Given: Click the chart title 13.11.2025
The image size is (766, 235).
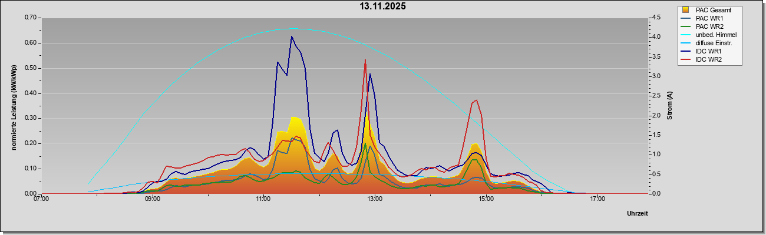Looking at the screenshot, I should (x=383, y=6).
